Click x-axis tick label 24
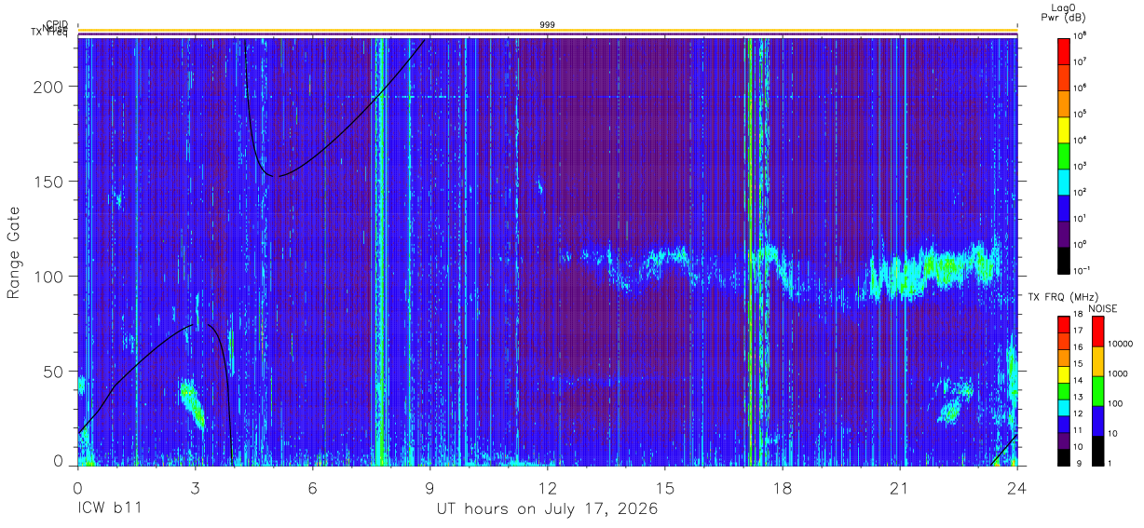 point(1016,489)
